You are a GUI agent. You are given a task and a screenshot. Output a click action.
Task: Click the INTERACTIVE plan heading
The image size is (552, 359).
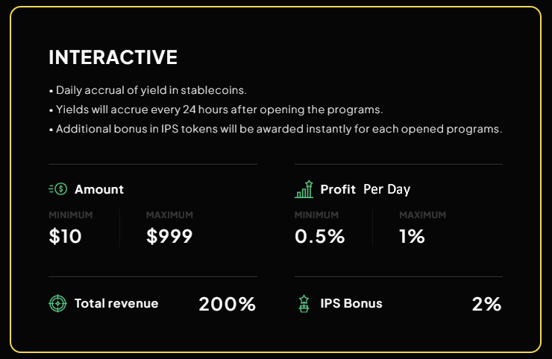click(113, 57)
